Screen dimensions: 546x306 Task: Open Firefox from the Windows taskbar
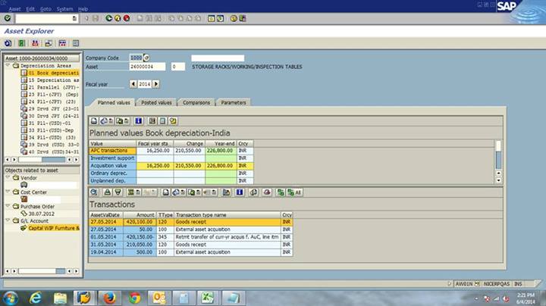click(x=109, y=298)
